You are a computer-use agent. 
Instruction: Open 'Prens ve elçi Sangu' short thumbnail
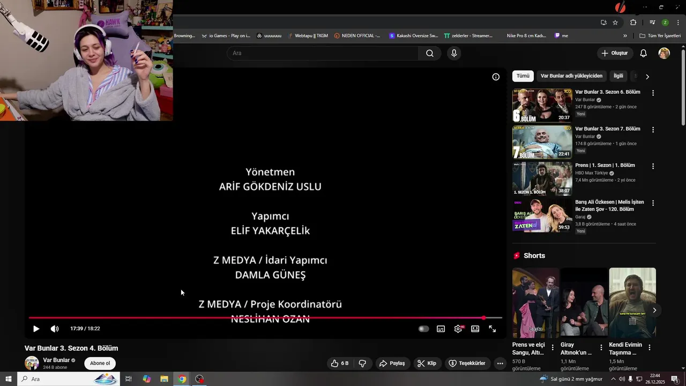coord(535,302)
